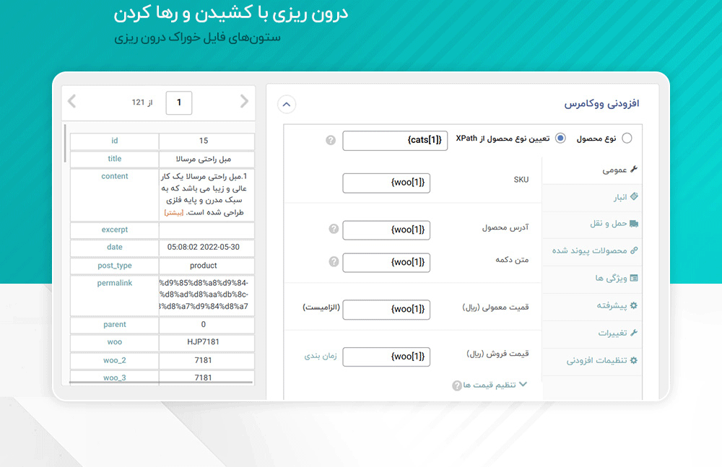Viewport: 722px width, 467px height.
Task: Click the {cats[1]} XPath input field
Action: point(395,141)
